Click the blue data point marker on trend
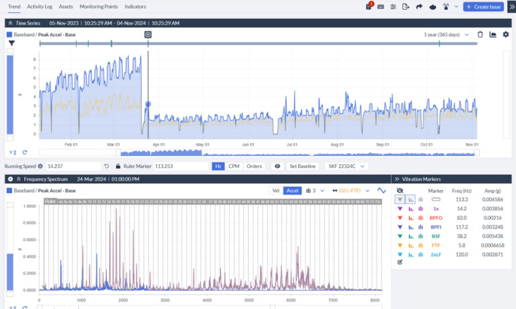 click(148, 104)
